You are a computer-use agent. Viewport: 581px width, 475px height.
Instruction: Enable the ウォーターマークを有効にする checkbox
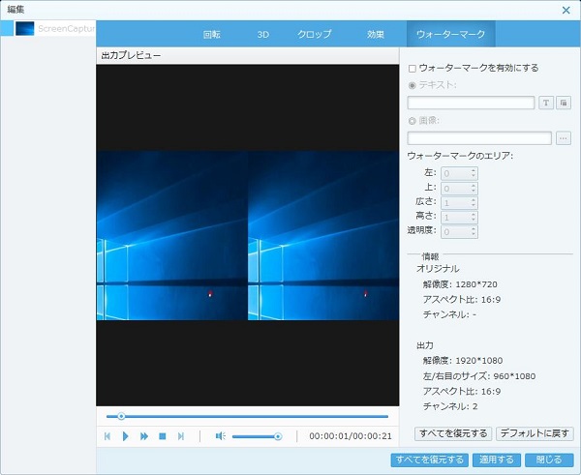(x=413, y=69)
